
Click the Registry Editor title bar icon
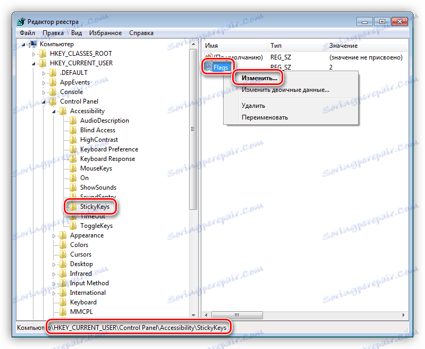[21, 22]
